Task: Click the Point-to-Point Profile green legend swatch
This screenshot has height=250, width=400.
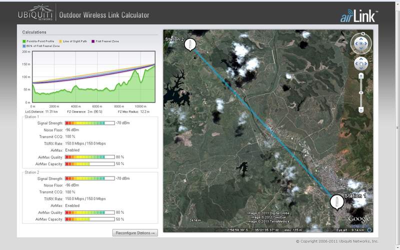Action: (24, 41)
